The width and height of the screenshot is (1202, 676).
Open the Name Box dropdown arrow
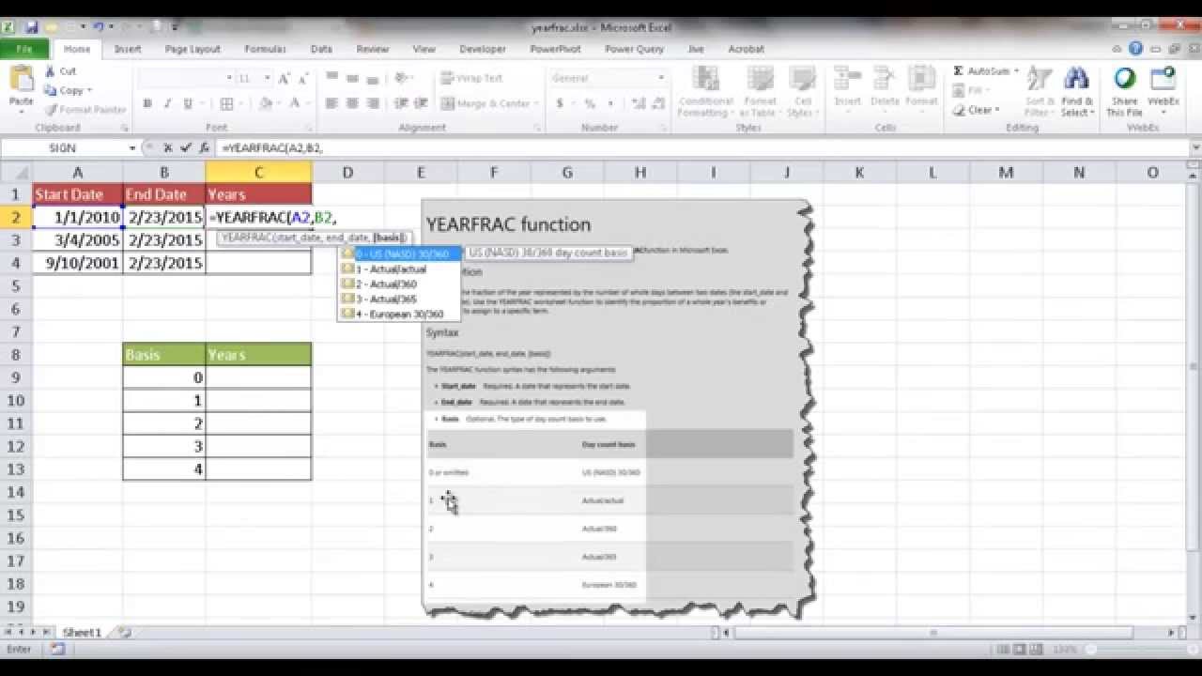(132, 148)
